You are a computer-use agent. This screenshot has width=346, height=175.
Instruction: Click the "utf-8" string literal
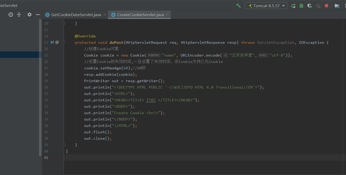pos(278,55)
